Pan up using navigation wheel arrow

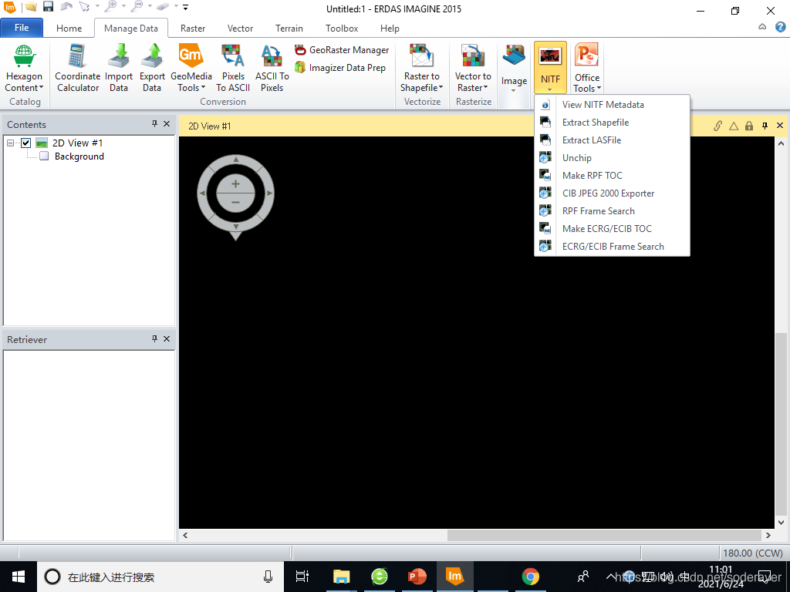[236, 160]
